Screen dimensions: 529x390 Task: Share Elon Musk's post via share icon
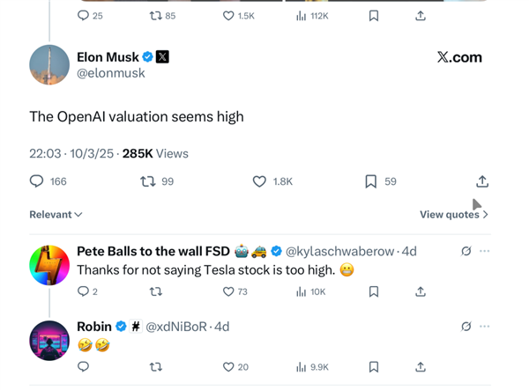pos(482,181)
